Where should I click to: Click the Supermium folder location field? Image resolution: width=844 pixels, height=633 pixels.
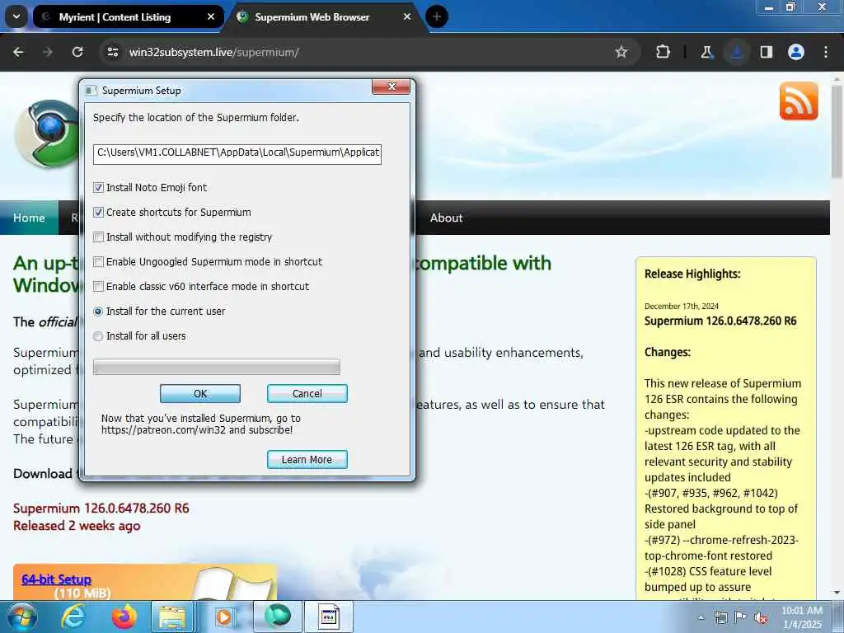(x=237, y=153)
